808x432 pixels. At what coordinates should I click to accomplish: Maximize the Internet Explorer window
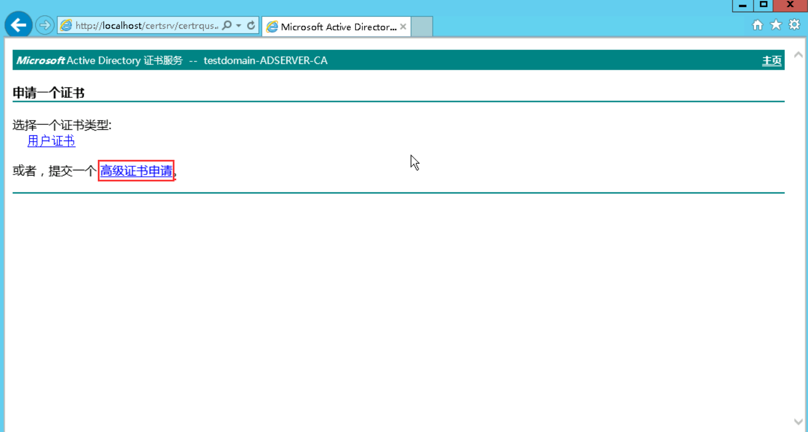point(763,5)
